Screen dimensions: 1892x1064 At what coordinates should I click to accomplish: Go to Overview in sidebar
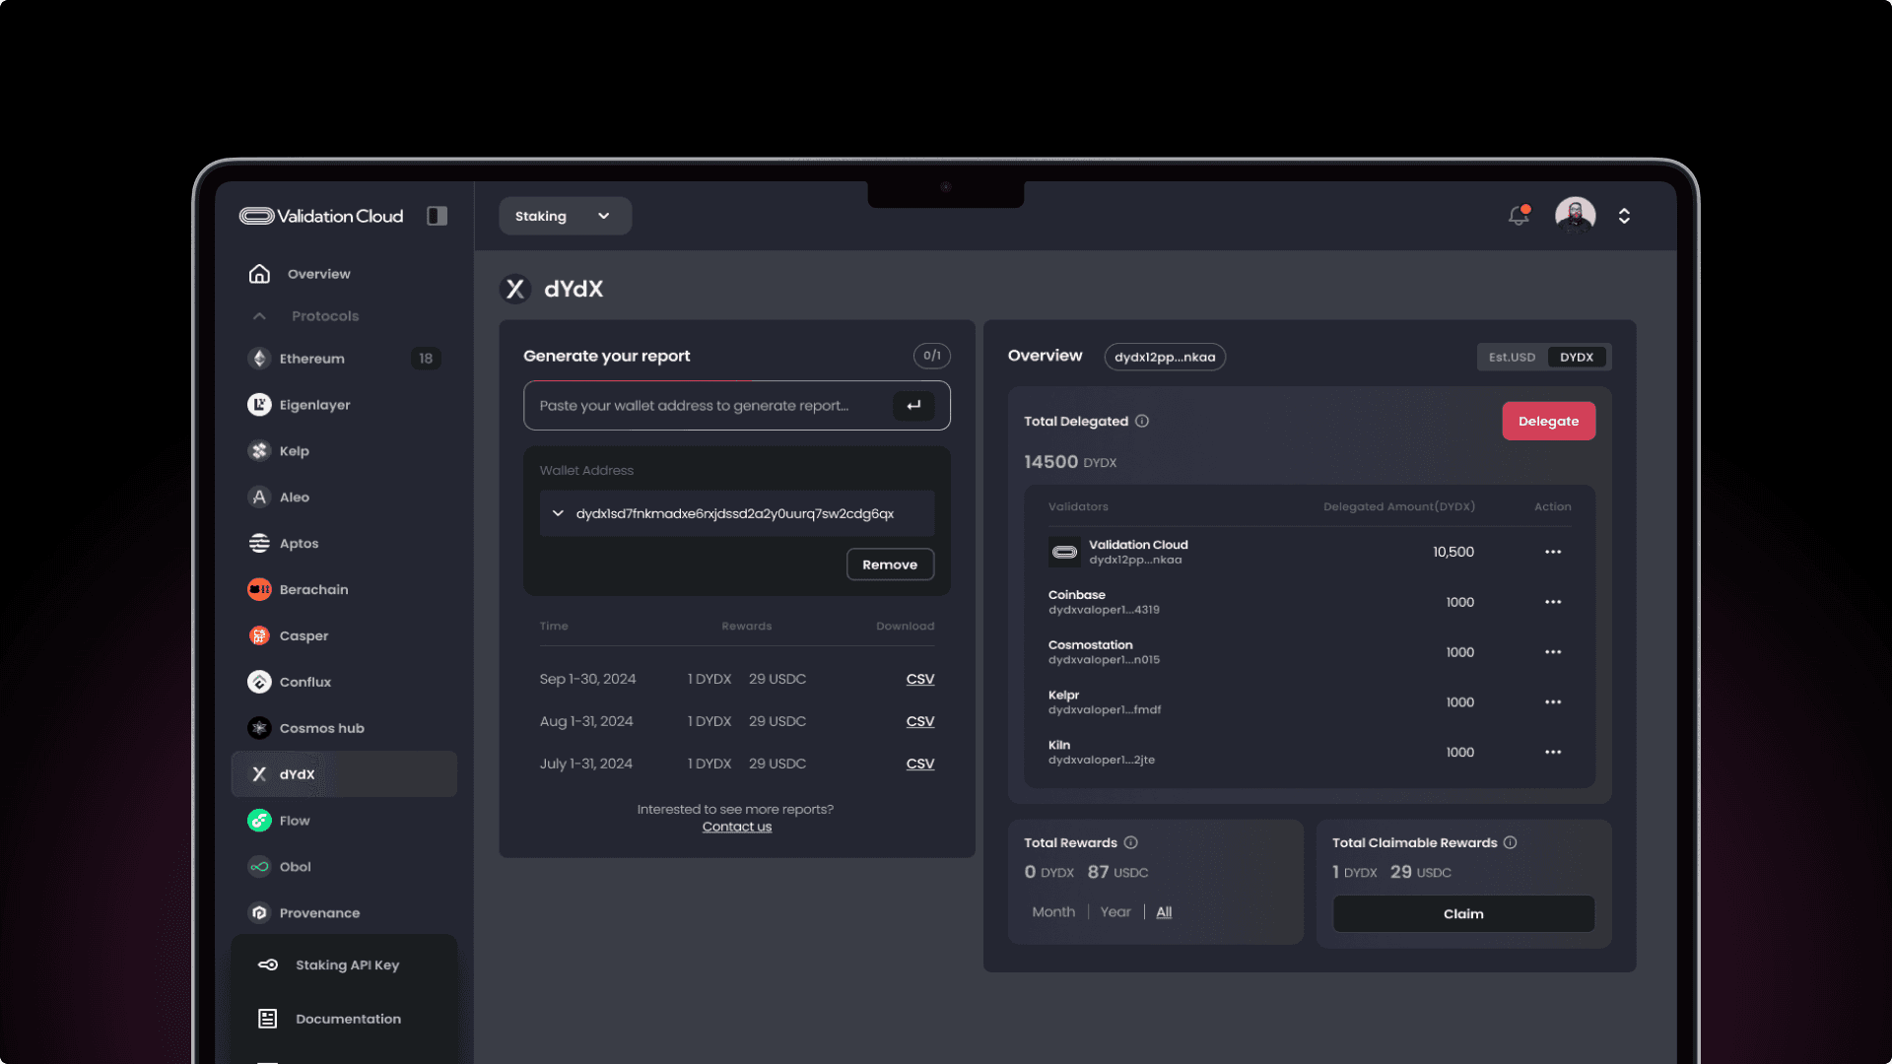(318, 274)
